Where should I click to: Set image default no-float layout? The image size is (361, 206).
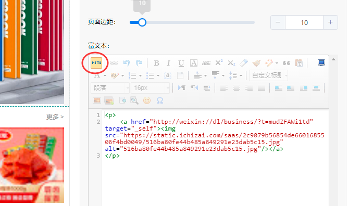(278, 88)
